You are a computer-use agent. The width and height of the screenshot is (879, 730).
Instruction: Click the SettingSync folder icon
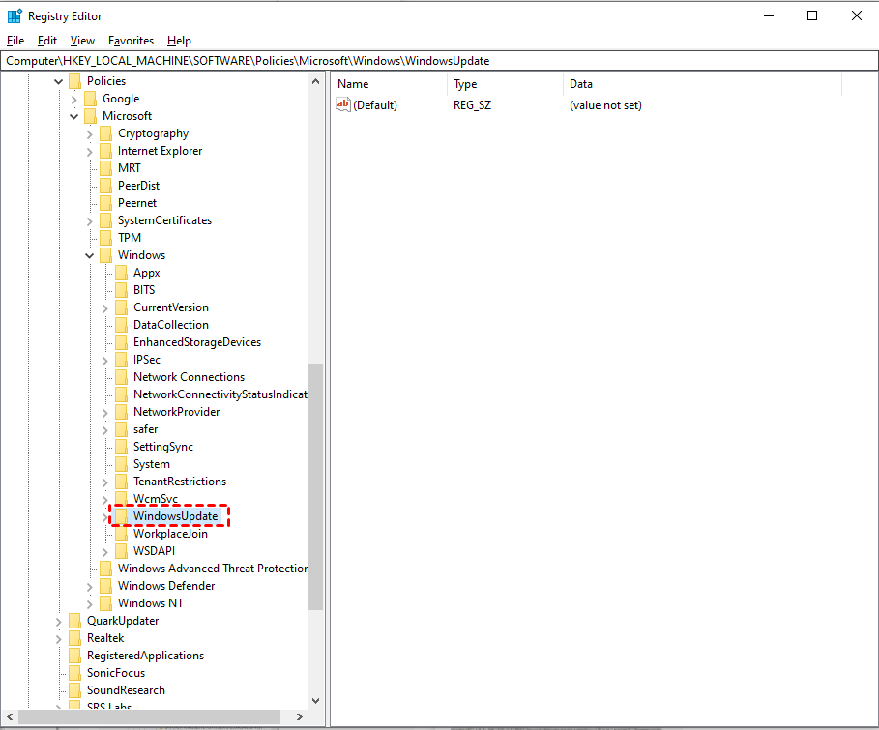(121, 447)
